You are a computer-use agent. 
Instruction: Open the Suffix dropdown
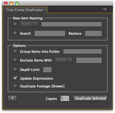tap(29, 24)
